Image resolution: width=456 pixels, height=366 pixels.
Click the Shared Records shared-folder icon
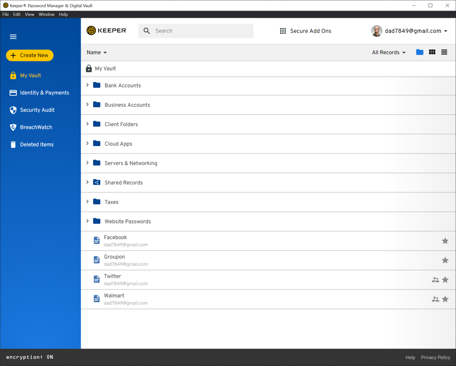coord(97,182)
